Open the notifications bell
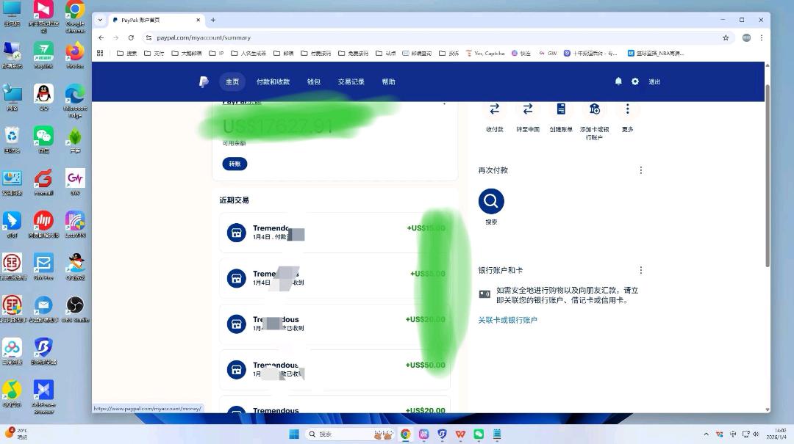 click(618, 81)
